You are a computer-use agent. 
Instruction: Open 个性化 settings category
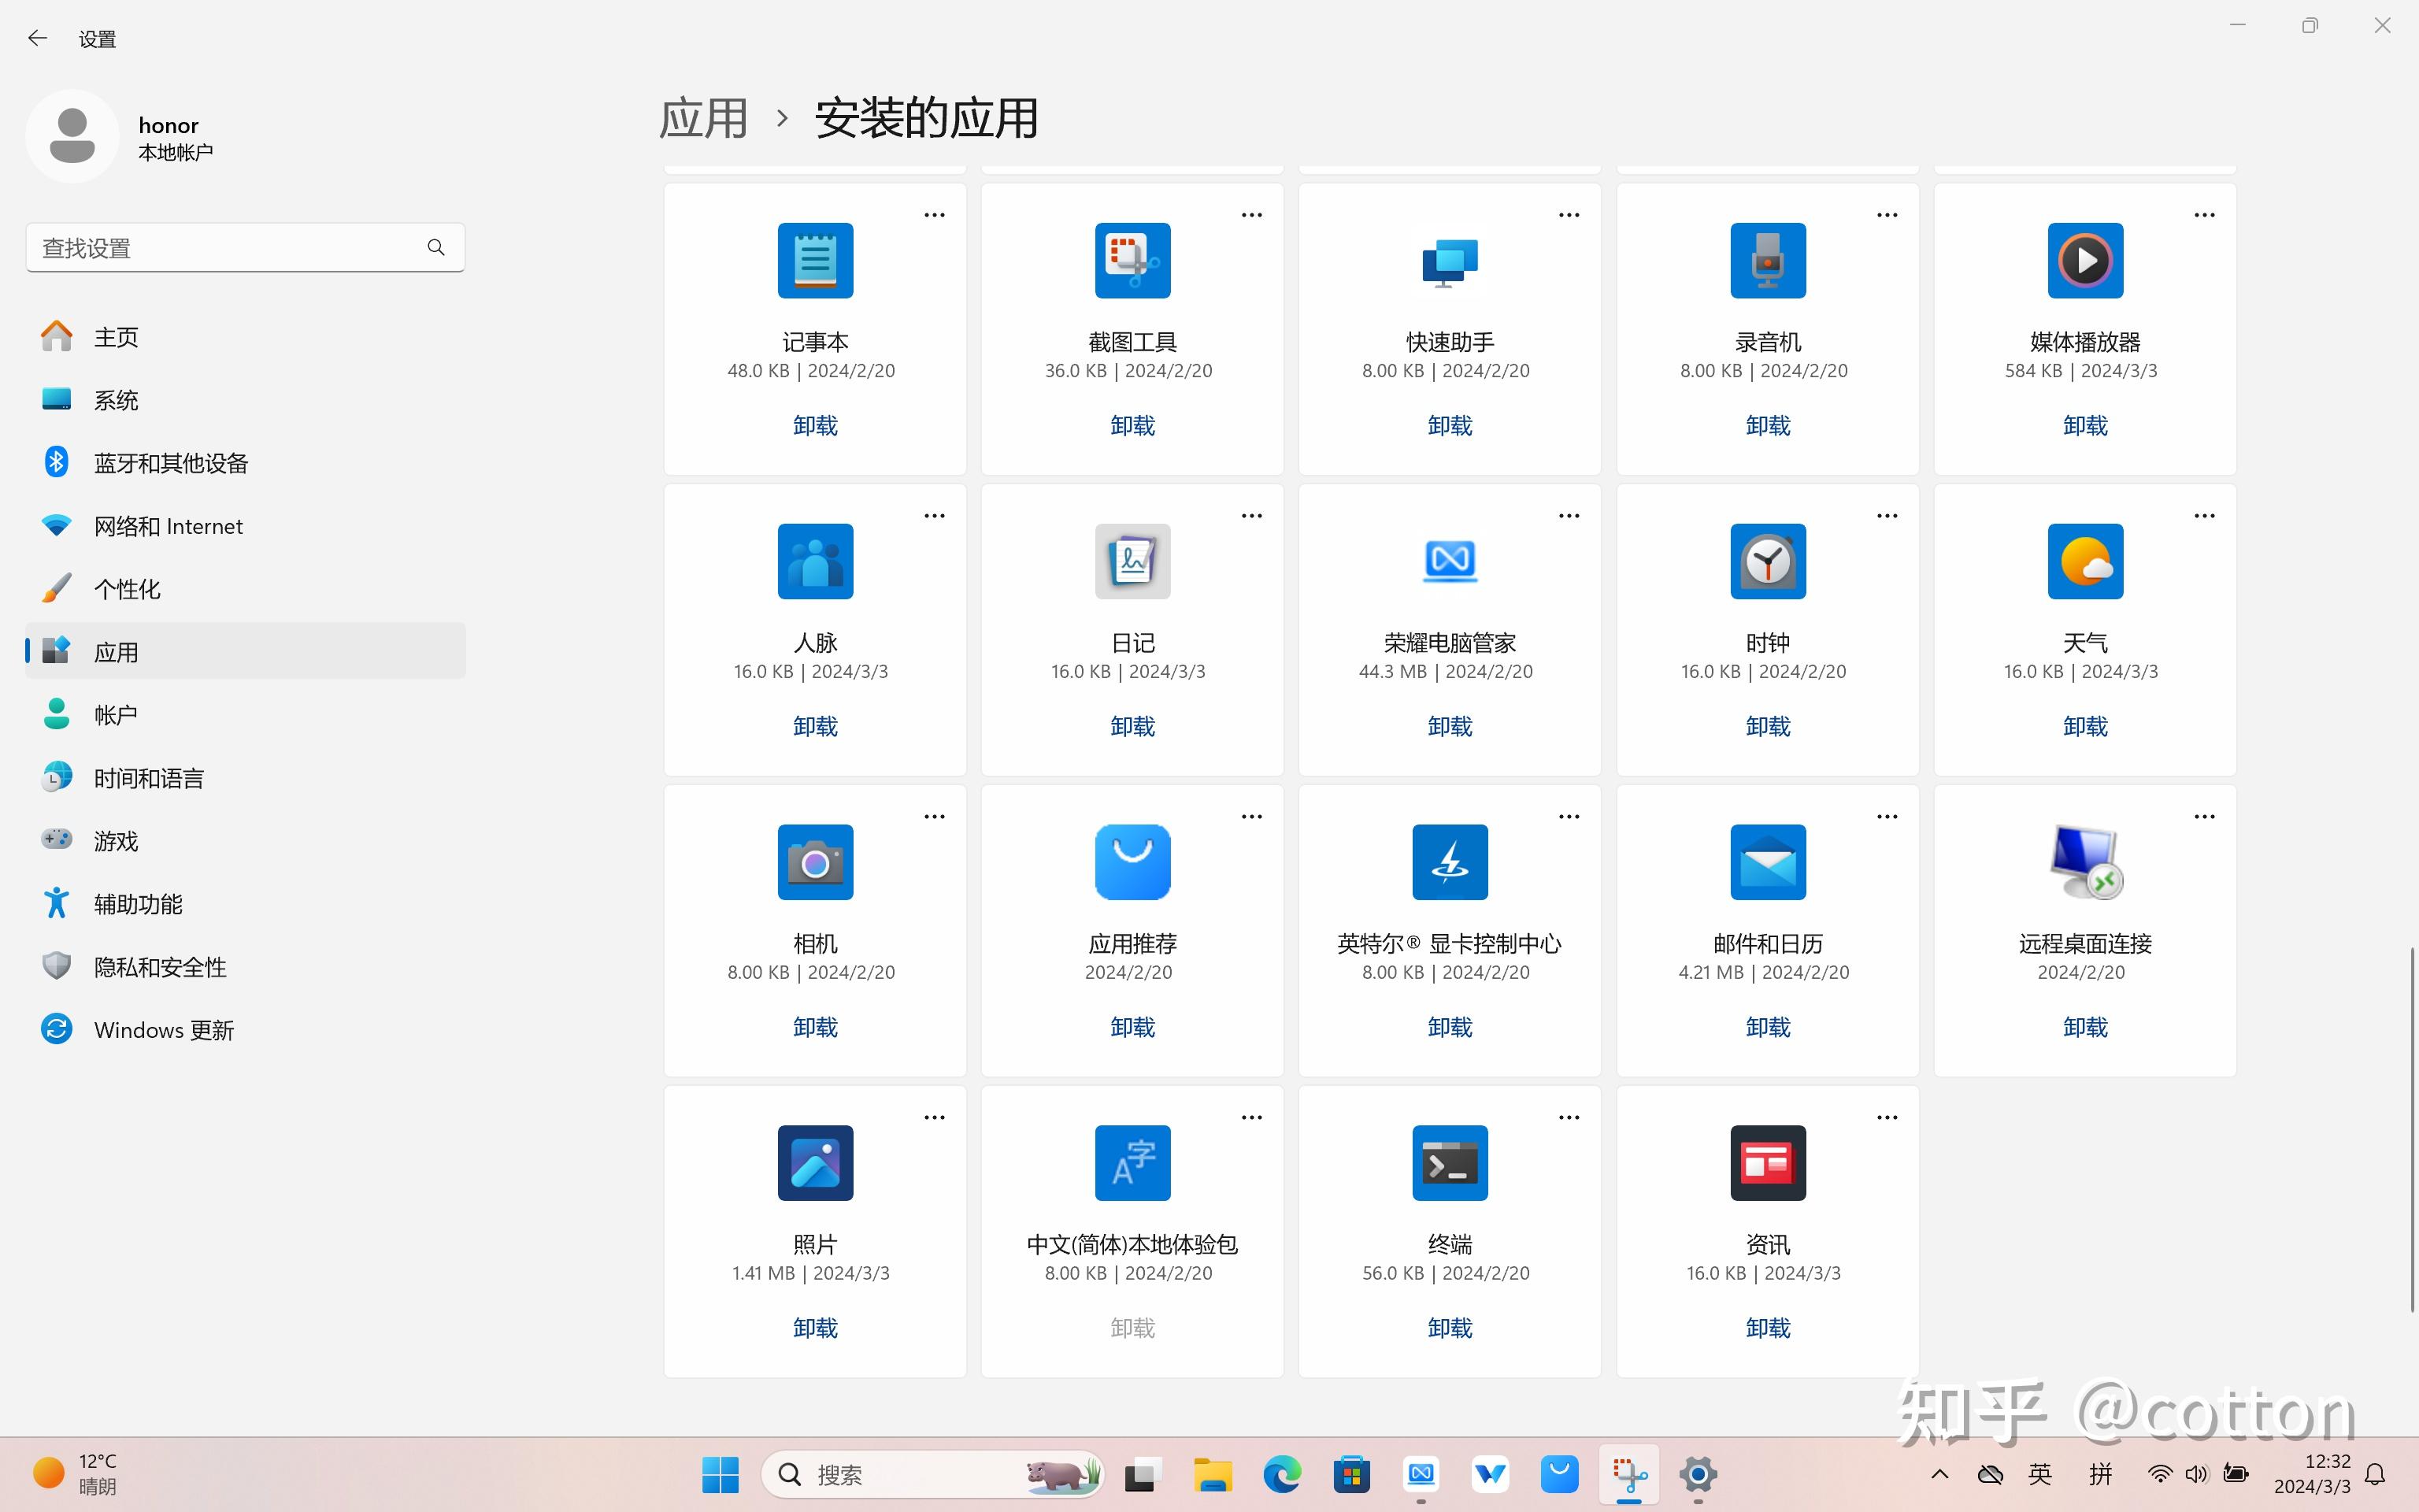pos(245,589)
